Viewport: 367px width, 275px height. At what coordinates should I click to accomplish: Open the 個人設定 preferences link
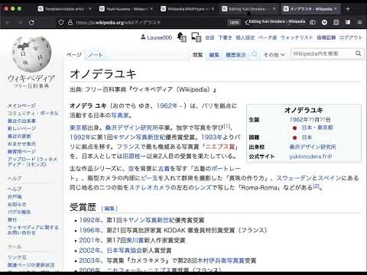click(x=245, y=37)
